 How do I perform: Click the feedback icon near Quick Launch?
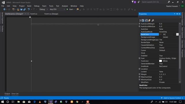click(x=139, y=2)
